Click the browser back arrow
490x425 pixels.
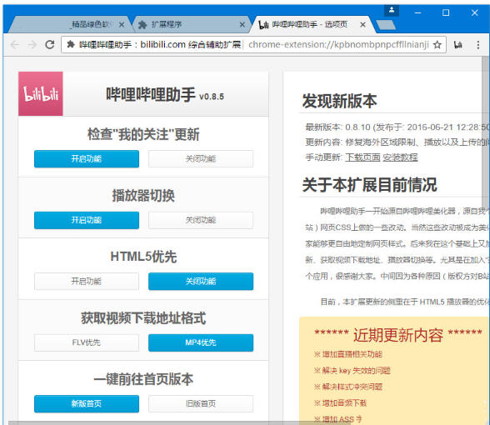click(x=15, y=45)
